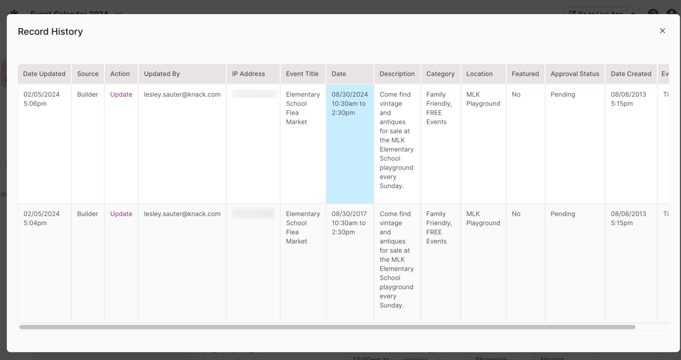Image resolution: width=681 pixels, height=360 pixels.
Task: Click the Updated By column header
Action: tap(182, 74)
